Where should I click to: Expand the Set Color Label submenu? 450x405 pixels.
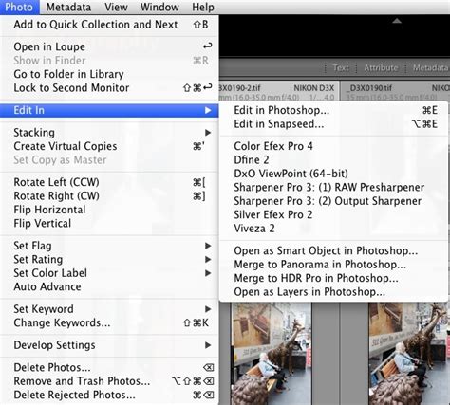pyautogui.click(x=109, y=273)
